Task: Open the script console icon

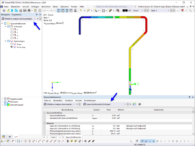Action: pyautogui.click(x=71, y=11)
